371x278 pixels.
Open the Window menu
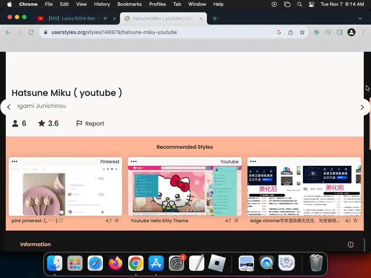tap(197, 4)
